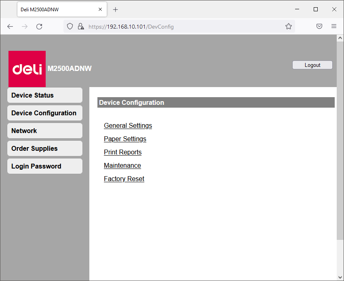Go back with the back arrow
Image resolution: width=344 pixels, height=281 pixels.
(10, 27)
